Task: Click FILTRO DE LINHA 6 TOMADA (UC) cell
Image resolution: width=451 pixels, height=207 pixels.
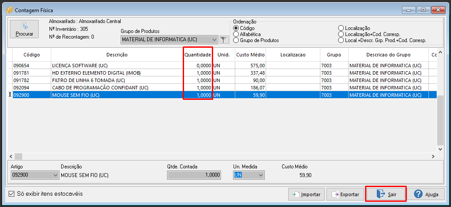Action: pyautogui.click(x=117, y=81)
